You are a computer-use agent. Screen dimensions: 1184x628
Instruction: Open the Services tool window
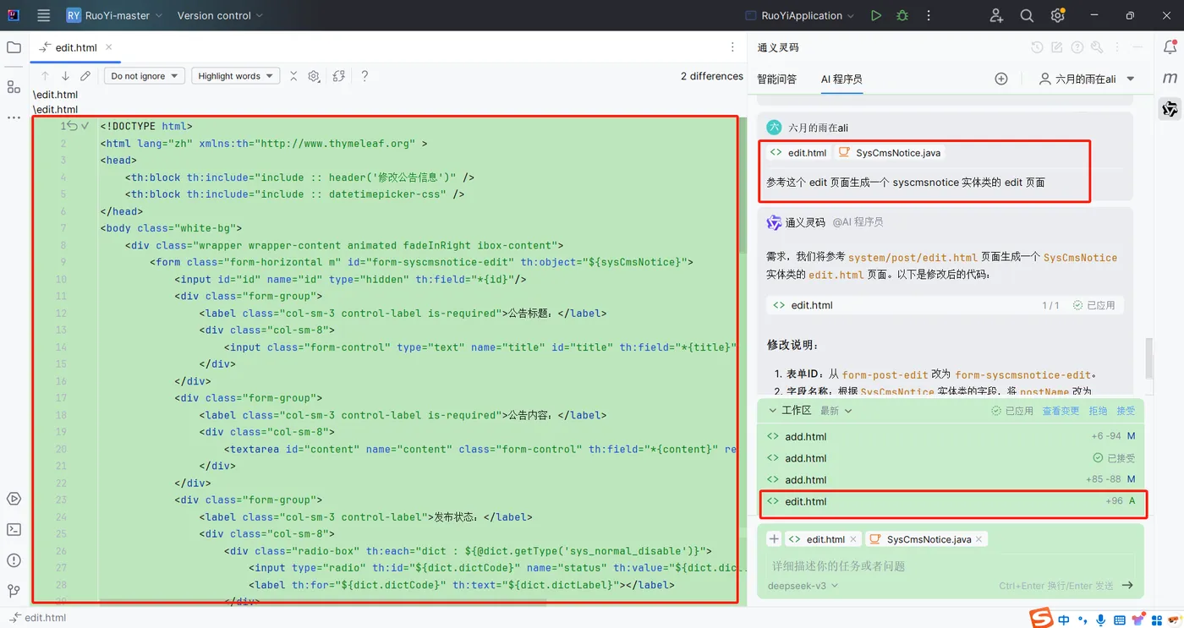click(x=14, y=499)
